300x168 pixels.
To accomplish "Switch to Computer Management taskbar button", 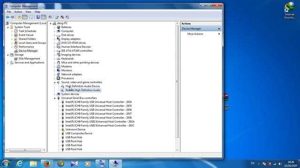I will 115,164.
